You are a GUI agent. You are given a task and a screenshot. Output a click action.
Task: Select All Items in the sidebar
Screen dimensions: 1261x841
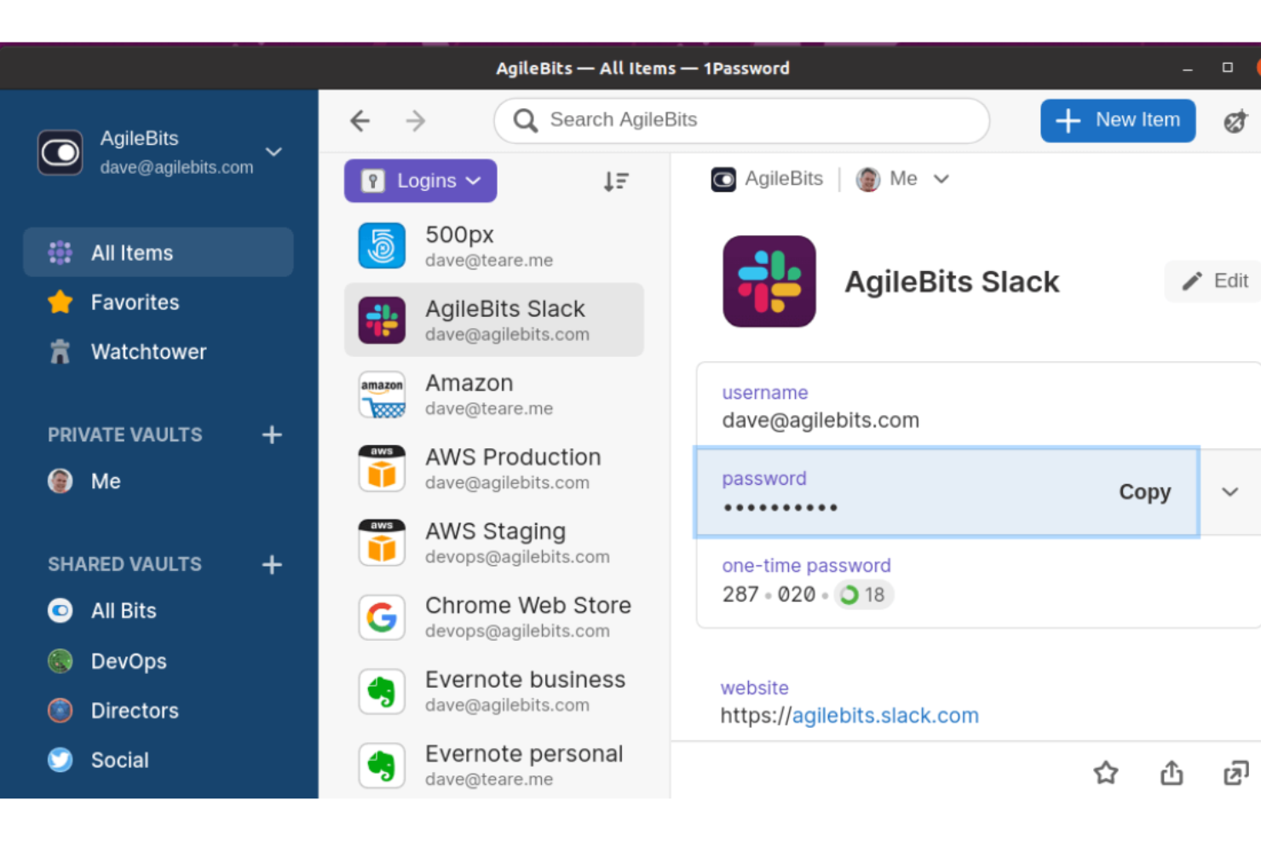coord(132,252)
